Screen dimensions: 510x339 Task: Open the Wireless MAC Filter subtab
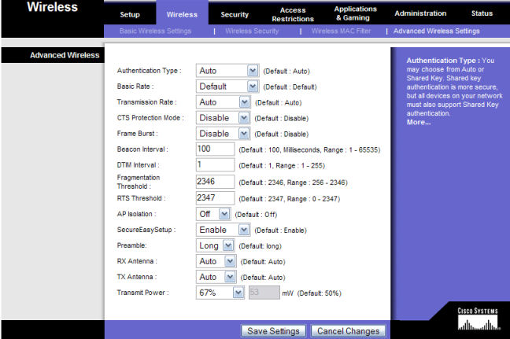pos(341,31)
